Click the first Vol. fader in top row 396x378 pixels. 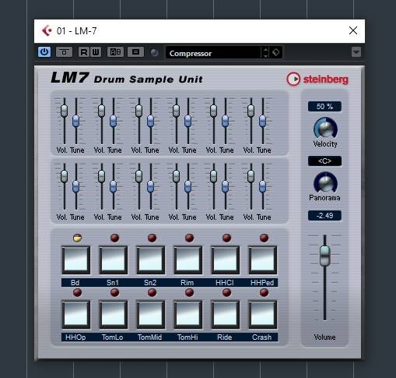(x=64, y=111)
